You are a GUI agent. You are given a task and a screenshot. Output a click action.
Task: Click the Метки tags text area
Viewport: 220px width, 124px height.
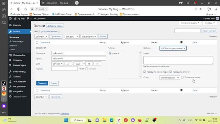coord(178,60)
